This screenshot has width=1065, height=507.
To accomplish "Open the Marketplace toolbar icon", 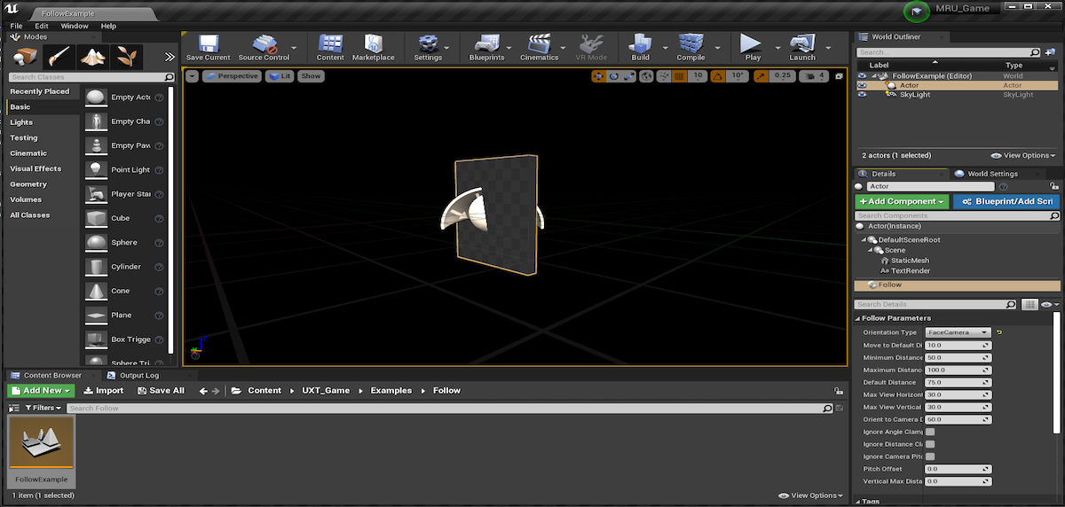I will [x=373, y=45].
